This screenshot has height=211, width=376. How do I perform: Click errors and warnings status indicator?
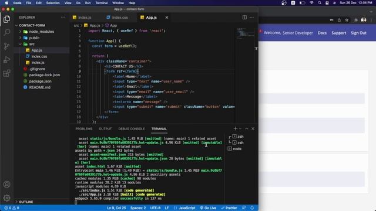pyautogui.click(x=12, y=208)
